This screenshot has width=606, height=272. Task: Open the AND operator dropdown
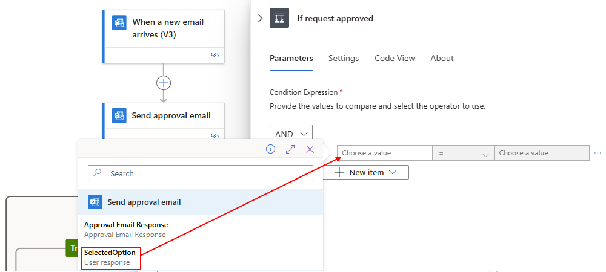click(291, 134)
